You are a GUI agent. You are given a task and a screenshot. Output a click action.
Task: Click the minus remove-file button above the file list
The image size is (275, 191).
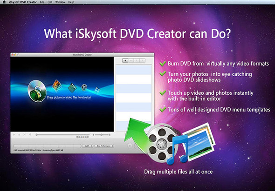pos(131,60)
